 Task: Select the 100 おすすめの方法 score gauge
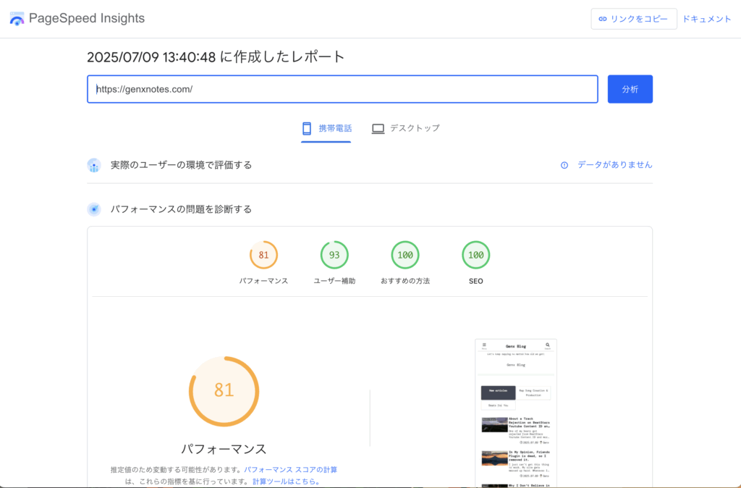(405, 255)
